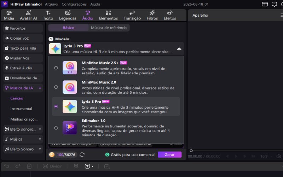Viewport: 283px width, 177px height.
Task: Open Downloader de... in the sidebar
Action: coord(23,78)
